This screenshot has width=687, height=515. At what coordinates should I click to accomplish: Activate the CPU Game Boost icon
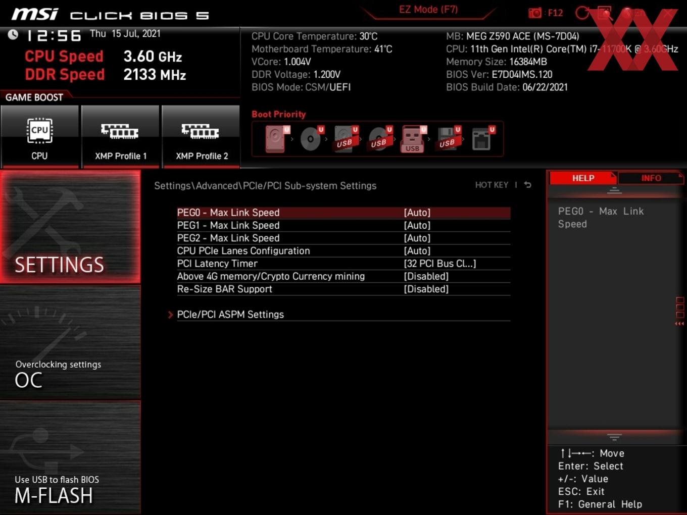39,136
